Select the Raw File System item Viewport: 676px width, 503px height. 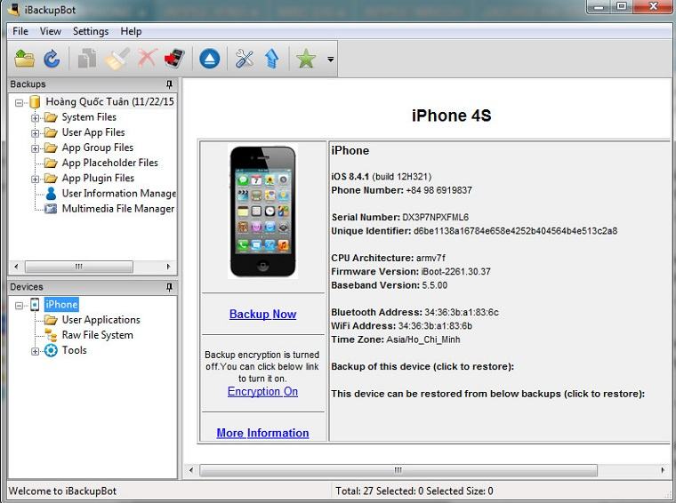pyautogui.click(x=98, y=335)
